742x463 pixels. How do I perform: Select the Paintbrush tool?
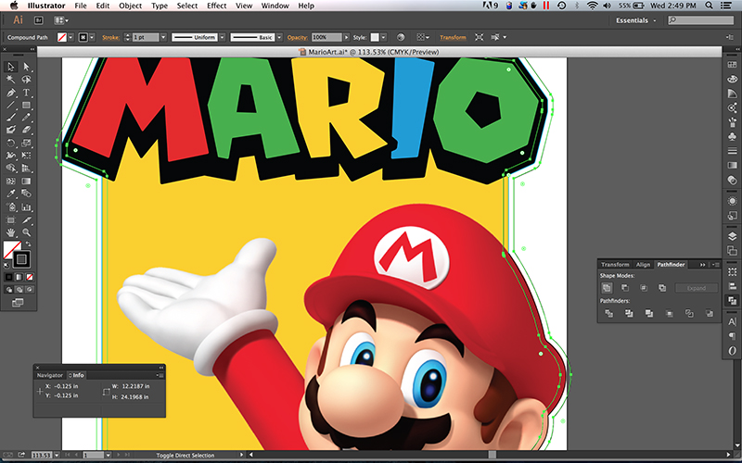click(x=11, y=118)
